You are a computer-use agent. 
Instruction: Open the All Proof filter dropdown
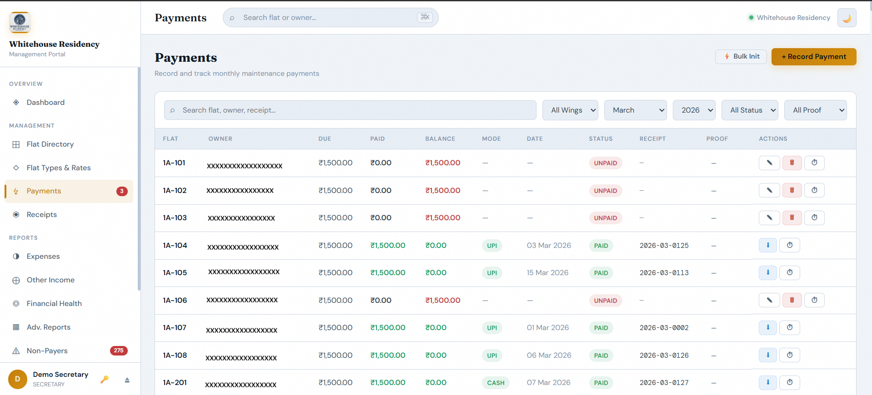[x=815, y=110]
